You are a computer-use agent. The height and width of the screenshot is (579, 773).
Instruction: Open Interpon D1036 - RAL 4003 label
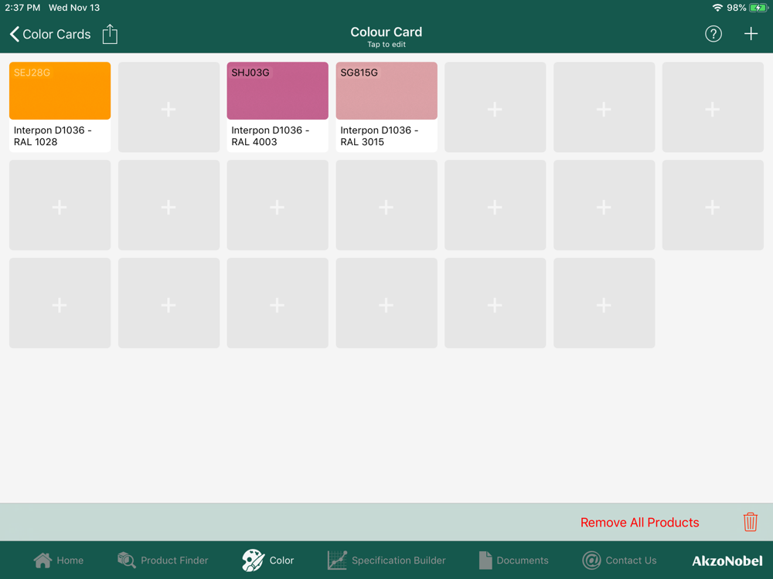[x=270, y=136]
